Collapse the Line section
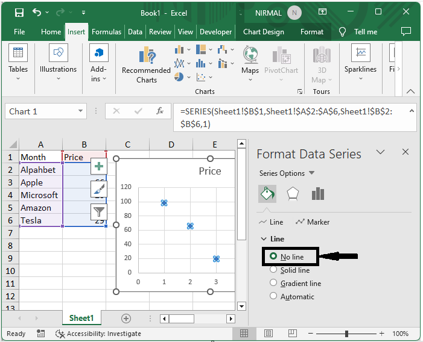This screenshot has height=342, width=423. [264, 239]
